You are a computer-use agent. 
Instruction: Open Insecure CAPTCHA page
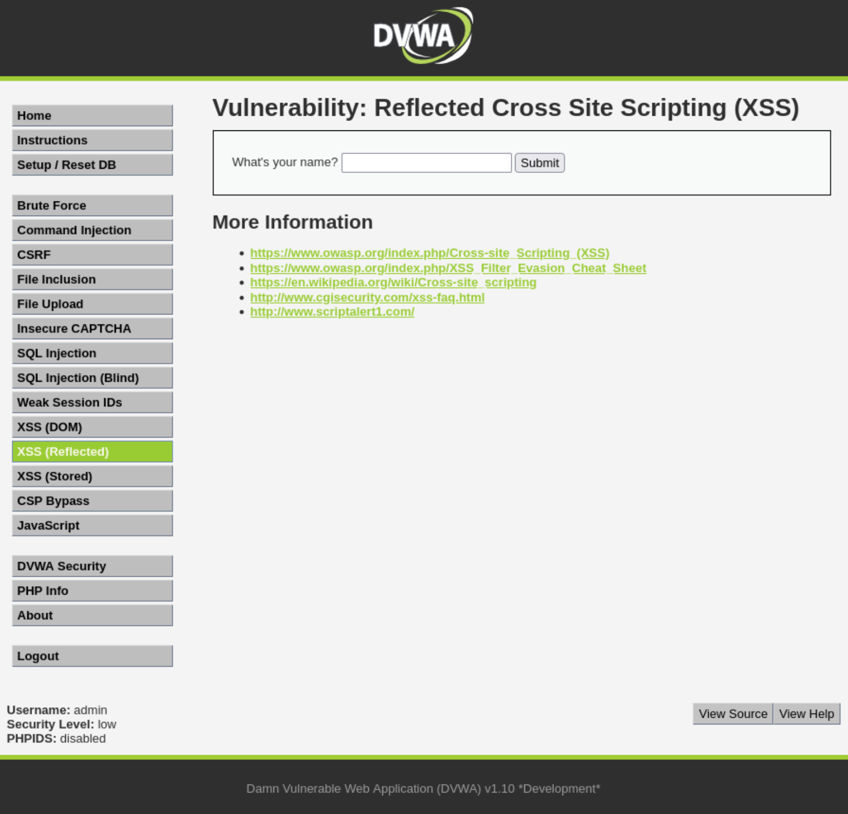pyautogui.click(x=93, y=329)
